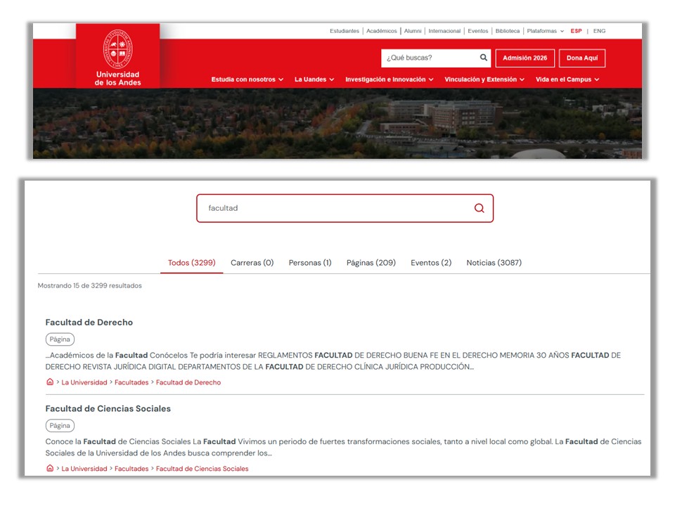Click home icon in Ciencias Sociales breadcrumb
The height and width of the screenshot is (506, 675).
pos(50,468)
